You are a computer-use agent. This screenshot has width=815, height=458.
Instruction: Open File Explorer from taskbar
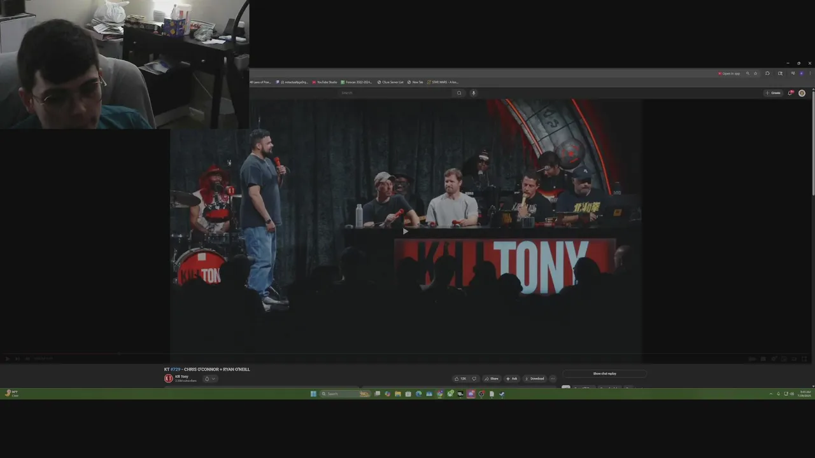[x=398, y=394]
